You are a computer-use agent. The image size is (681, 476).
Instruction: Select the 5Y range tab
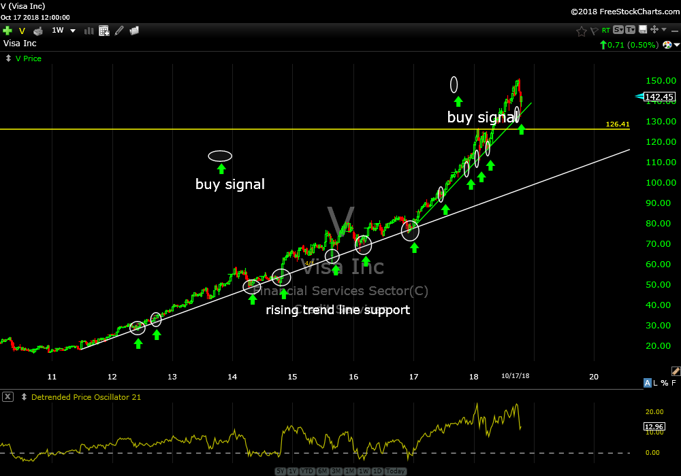281,471
